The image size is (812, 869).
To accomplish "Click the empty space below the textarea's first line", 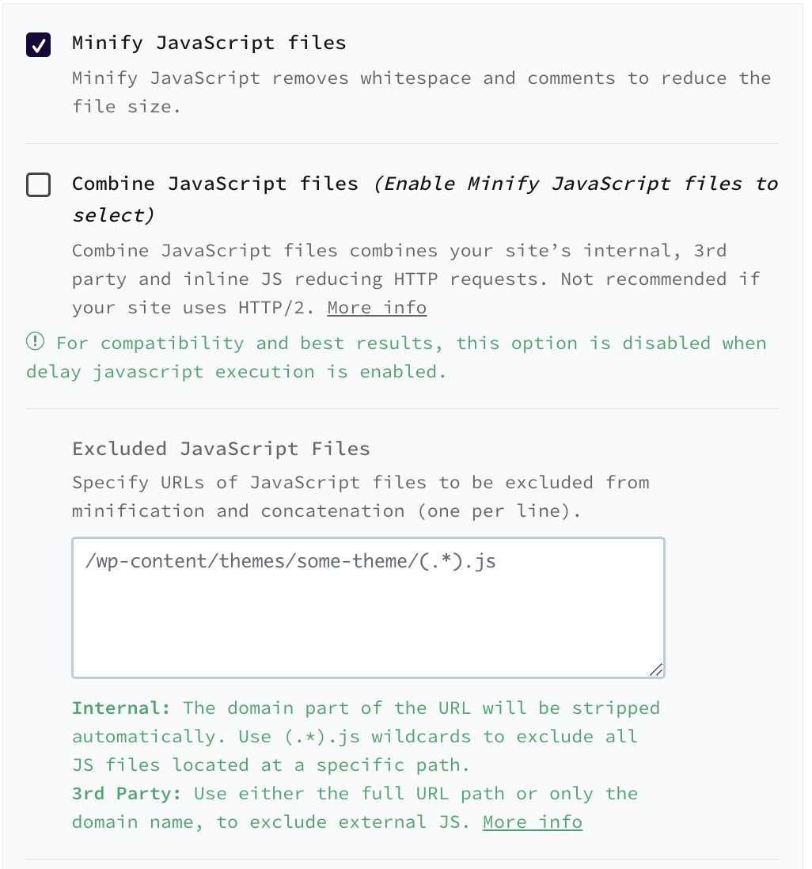I will point(368,625).
